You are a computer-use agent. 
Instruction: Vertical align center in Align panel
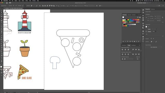pyautogui.click(x=136, y=50)
